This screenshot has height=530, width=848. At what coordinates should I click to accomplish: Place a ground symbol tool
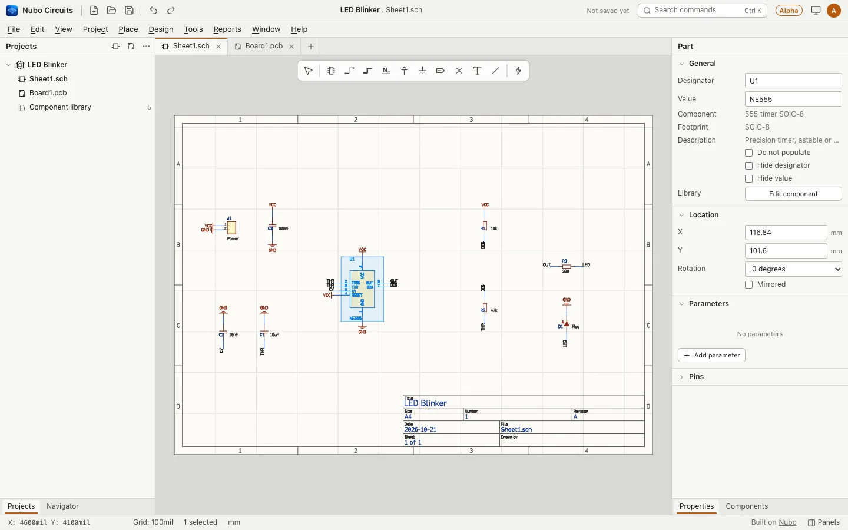coord(422,71)
